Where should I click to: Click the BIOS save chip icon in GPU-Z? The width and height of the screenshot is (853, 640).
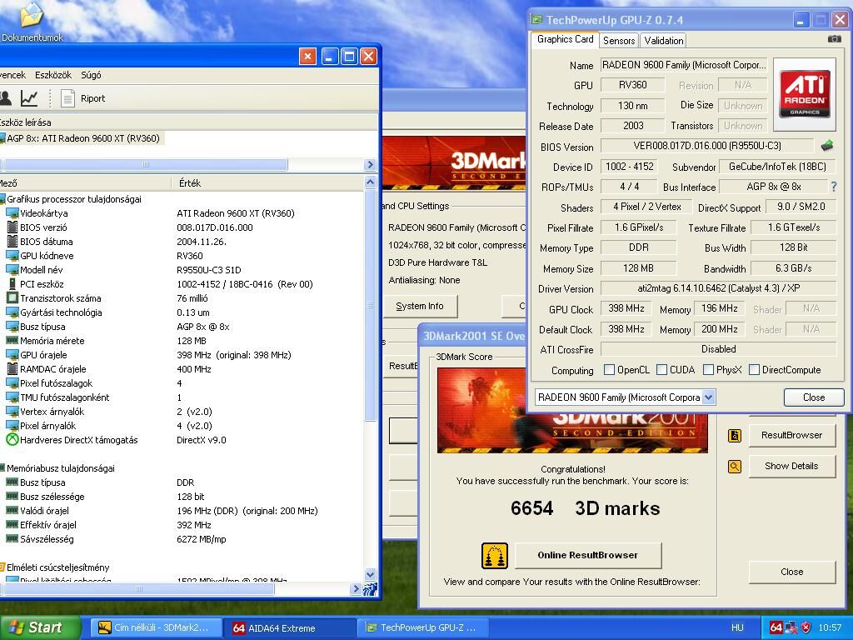pyautogui.click(x=827, y=145)
